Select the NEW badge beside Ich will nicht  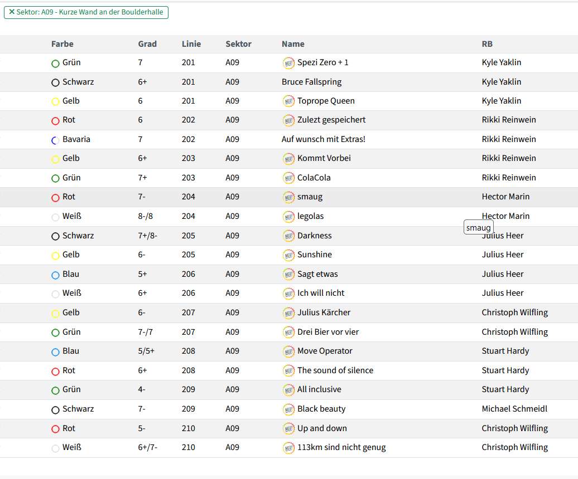[288, 294]
